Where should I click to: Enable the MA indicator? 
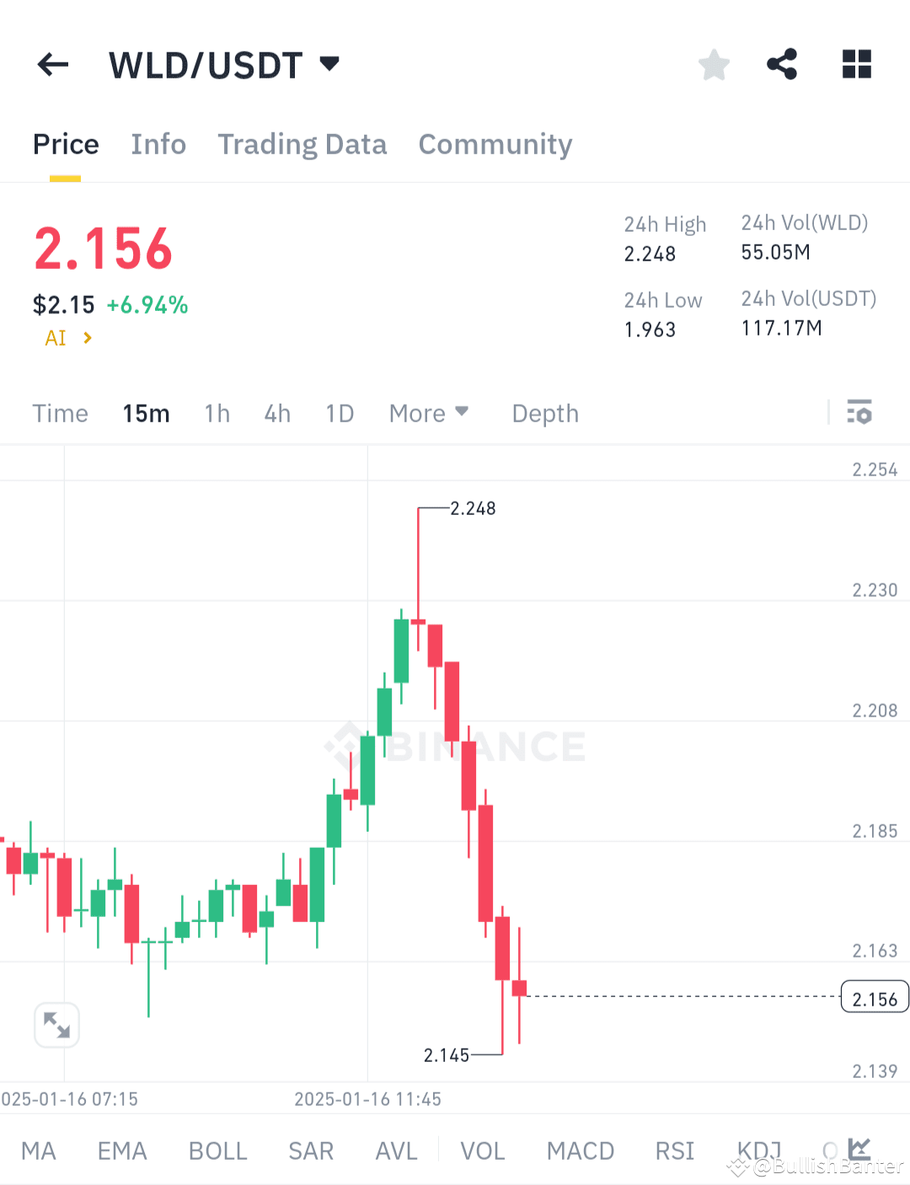(x=39, y=1150)
